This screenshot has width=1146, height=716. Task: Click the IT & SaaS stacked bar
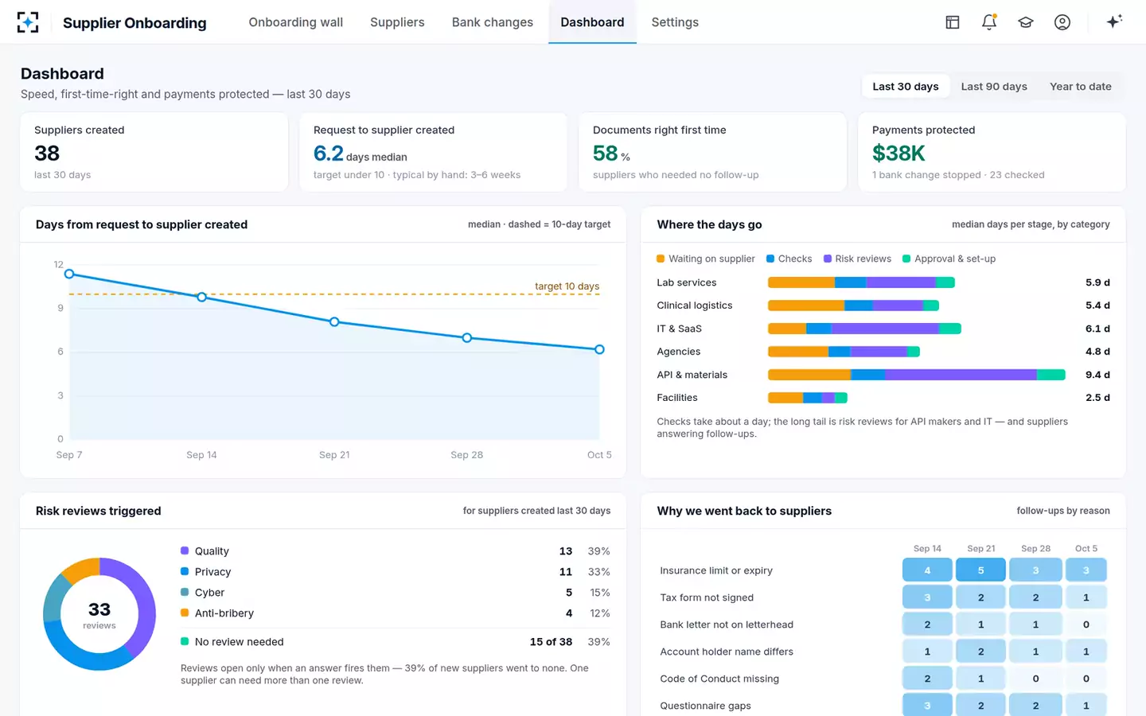tap(864, 329)
